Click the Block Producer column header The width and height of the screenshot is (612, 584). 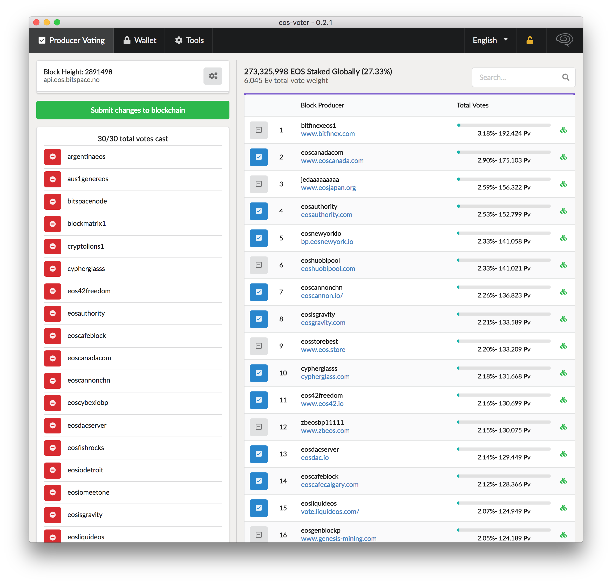322,105
